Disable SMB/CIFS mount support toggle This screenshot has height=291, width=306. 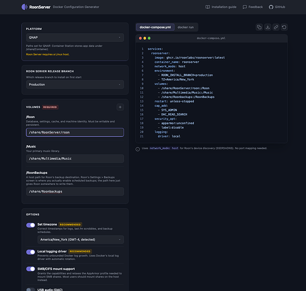pyautogui.click(x=30, y=269)
